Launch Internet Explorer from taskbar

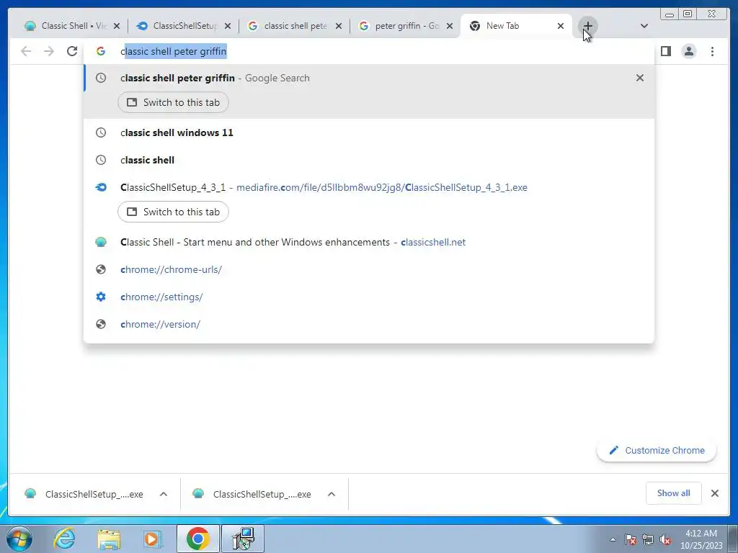64,539
